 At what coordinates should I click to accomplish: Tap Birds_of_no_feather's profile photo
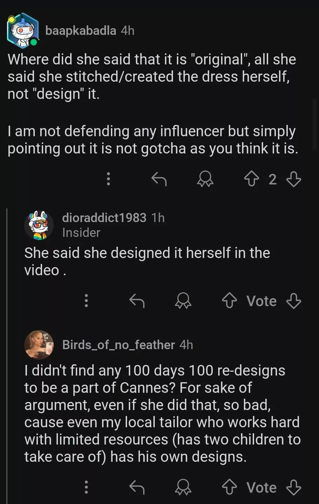click(39, 345)
